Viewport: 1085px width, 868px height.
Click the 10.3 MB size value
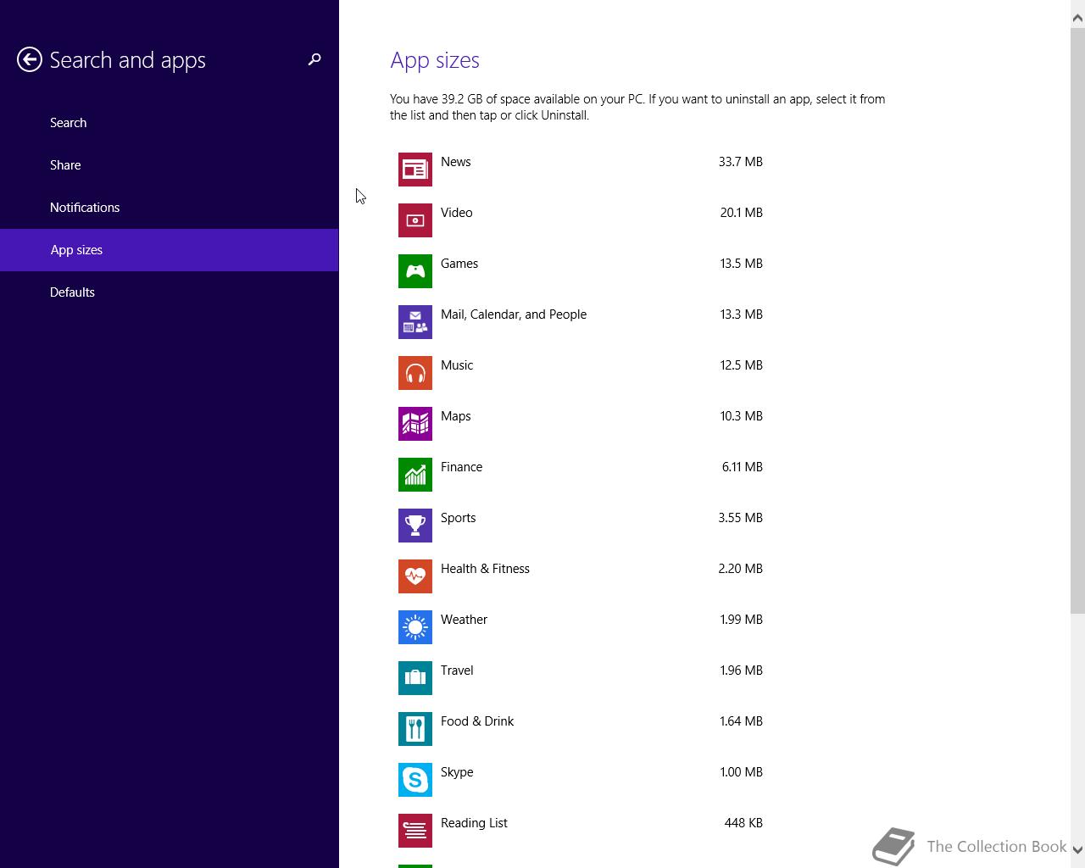click(x=742, y=416)
